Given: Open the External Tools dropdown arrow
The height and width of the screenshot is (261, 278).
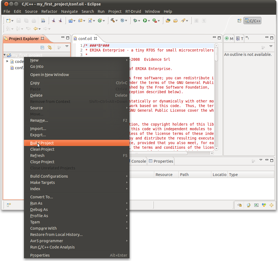Looking at the screenshot, I should pyautogui.click(x=159, y=21).
